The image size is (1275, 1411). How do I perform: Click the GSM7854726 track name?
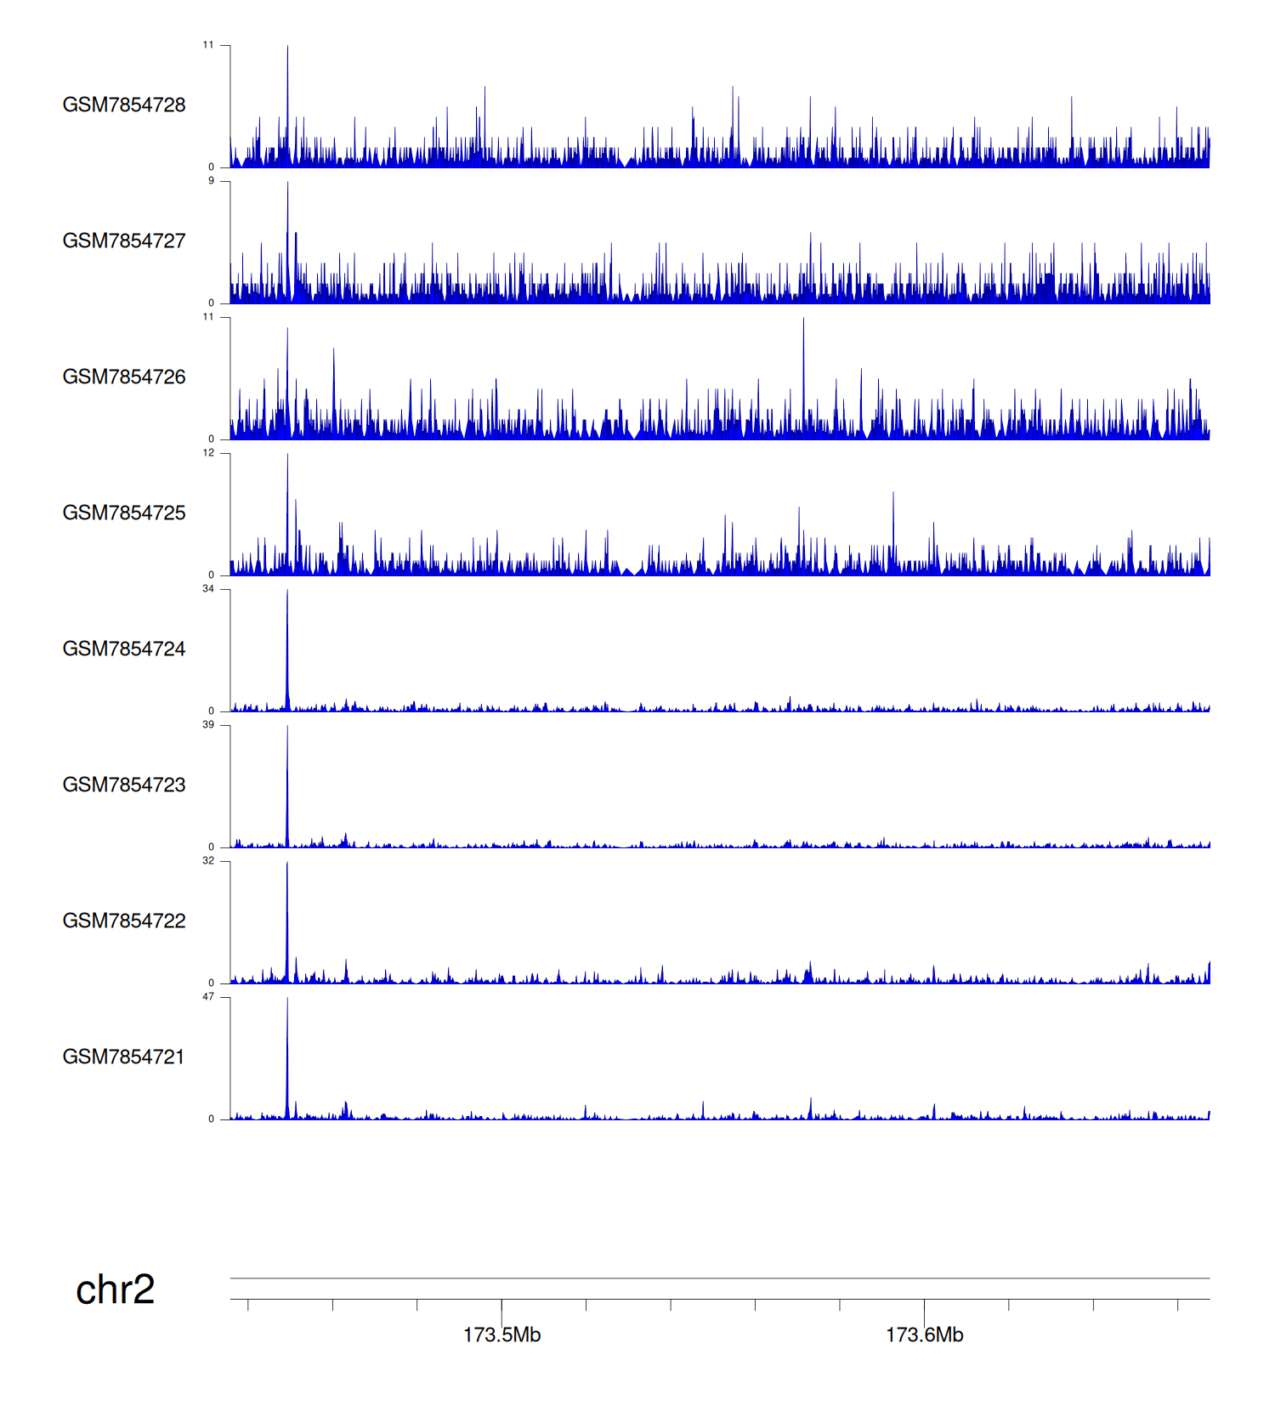(124, 377)
